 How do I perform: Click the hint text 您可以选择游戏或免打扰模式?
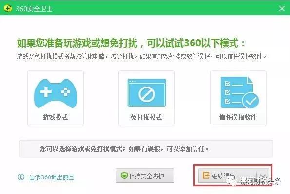point(124,149)
